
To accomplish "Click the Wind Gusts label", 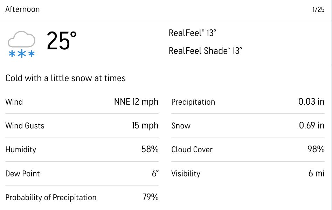I will pyautogui.click(x=25, y=126).
